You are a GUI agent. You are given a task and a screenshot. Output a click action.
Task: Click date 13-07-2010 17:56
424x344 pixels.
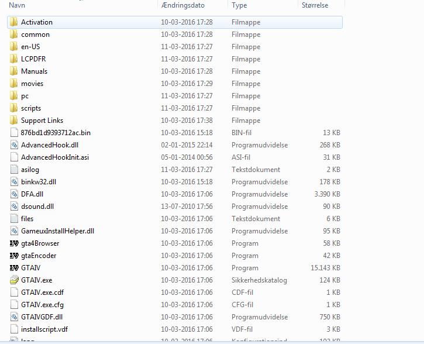(x=187, y=207)
